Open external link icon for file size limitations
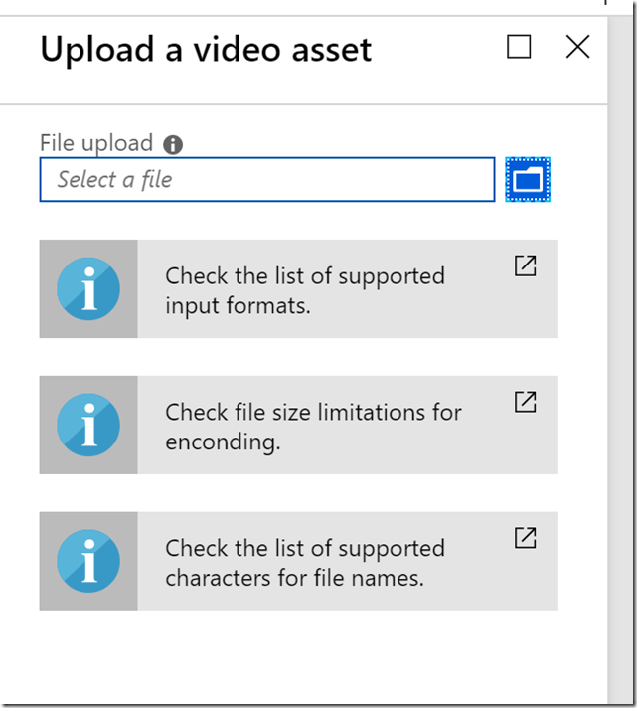This screenshot has width=637, height=708. tap(525, 402)
